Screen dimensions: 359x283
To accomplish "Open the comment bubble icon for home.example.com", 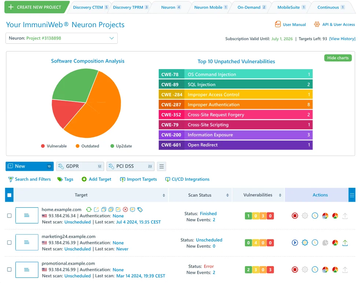I will point(132,209).
